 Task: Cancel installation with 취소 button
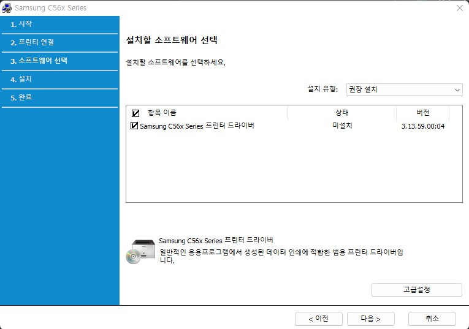pyautogui.click(x=432, y=319)
